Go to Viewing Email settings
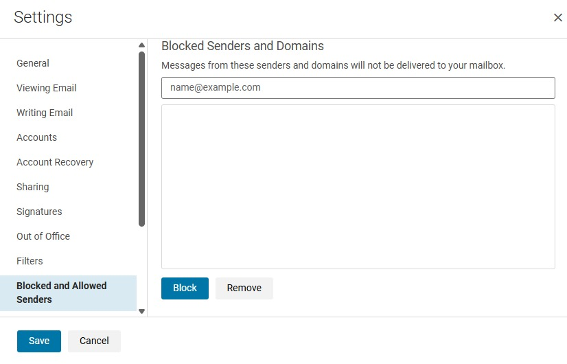 pos(47,88)
